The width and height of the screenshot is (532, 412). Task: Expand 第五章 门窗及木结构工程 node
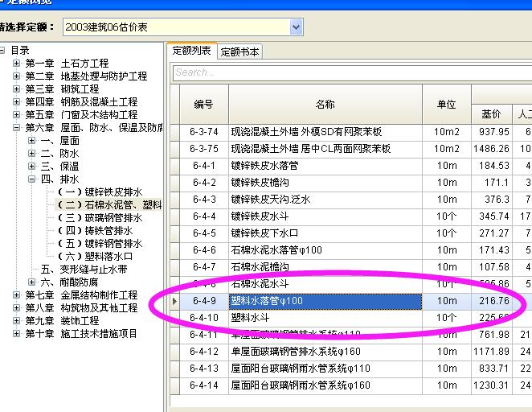click(x=16, y=115)
